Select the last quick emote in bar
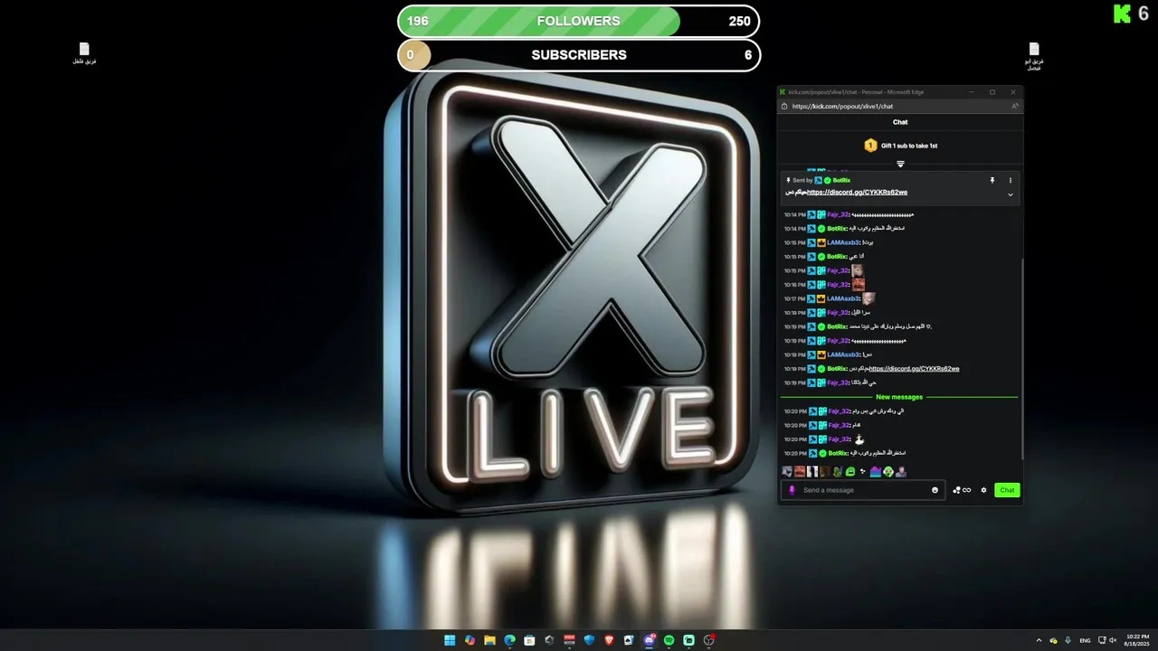 pos(901,471)
